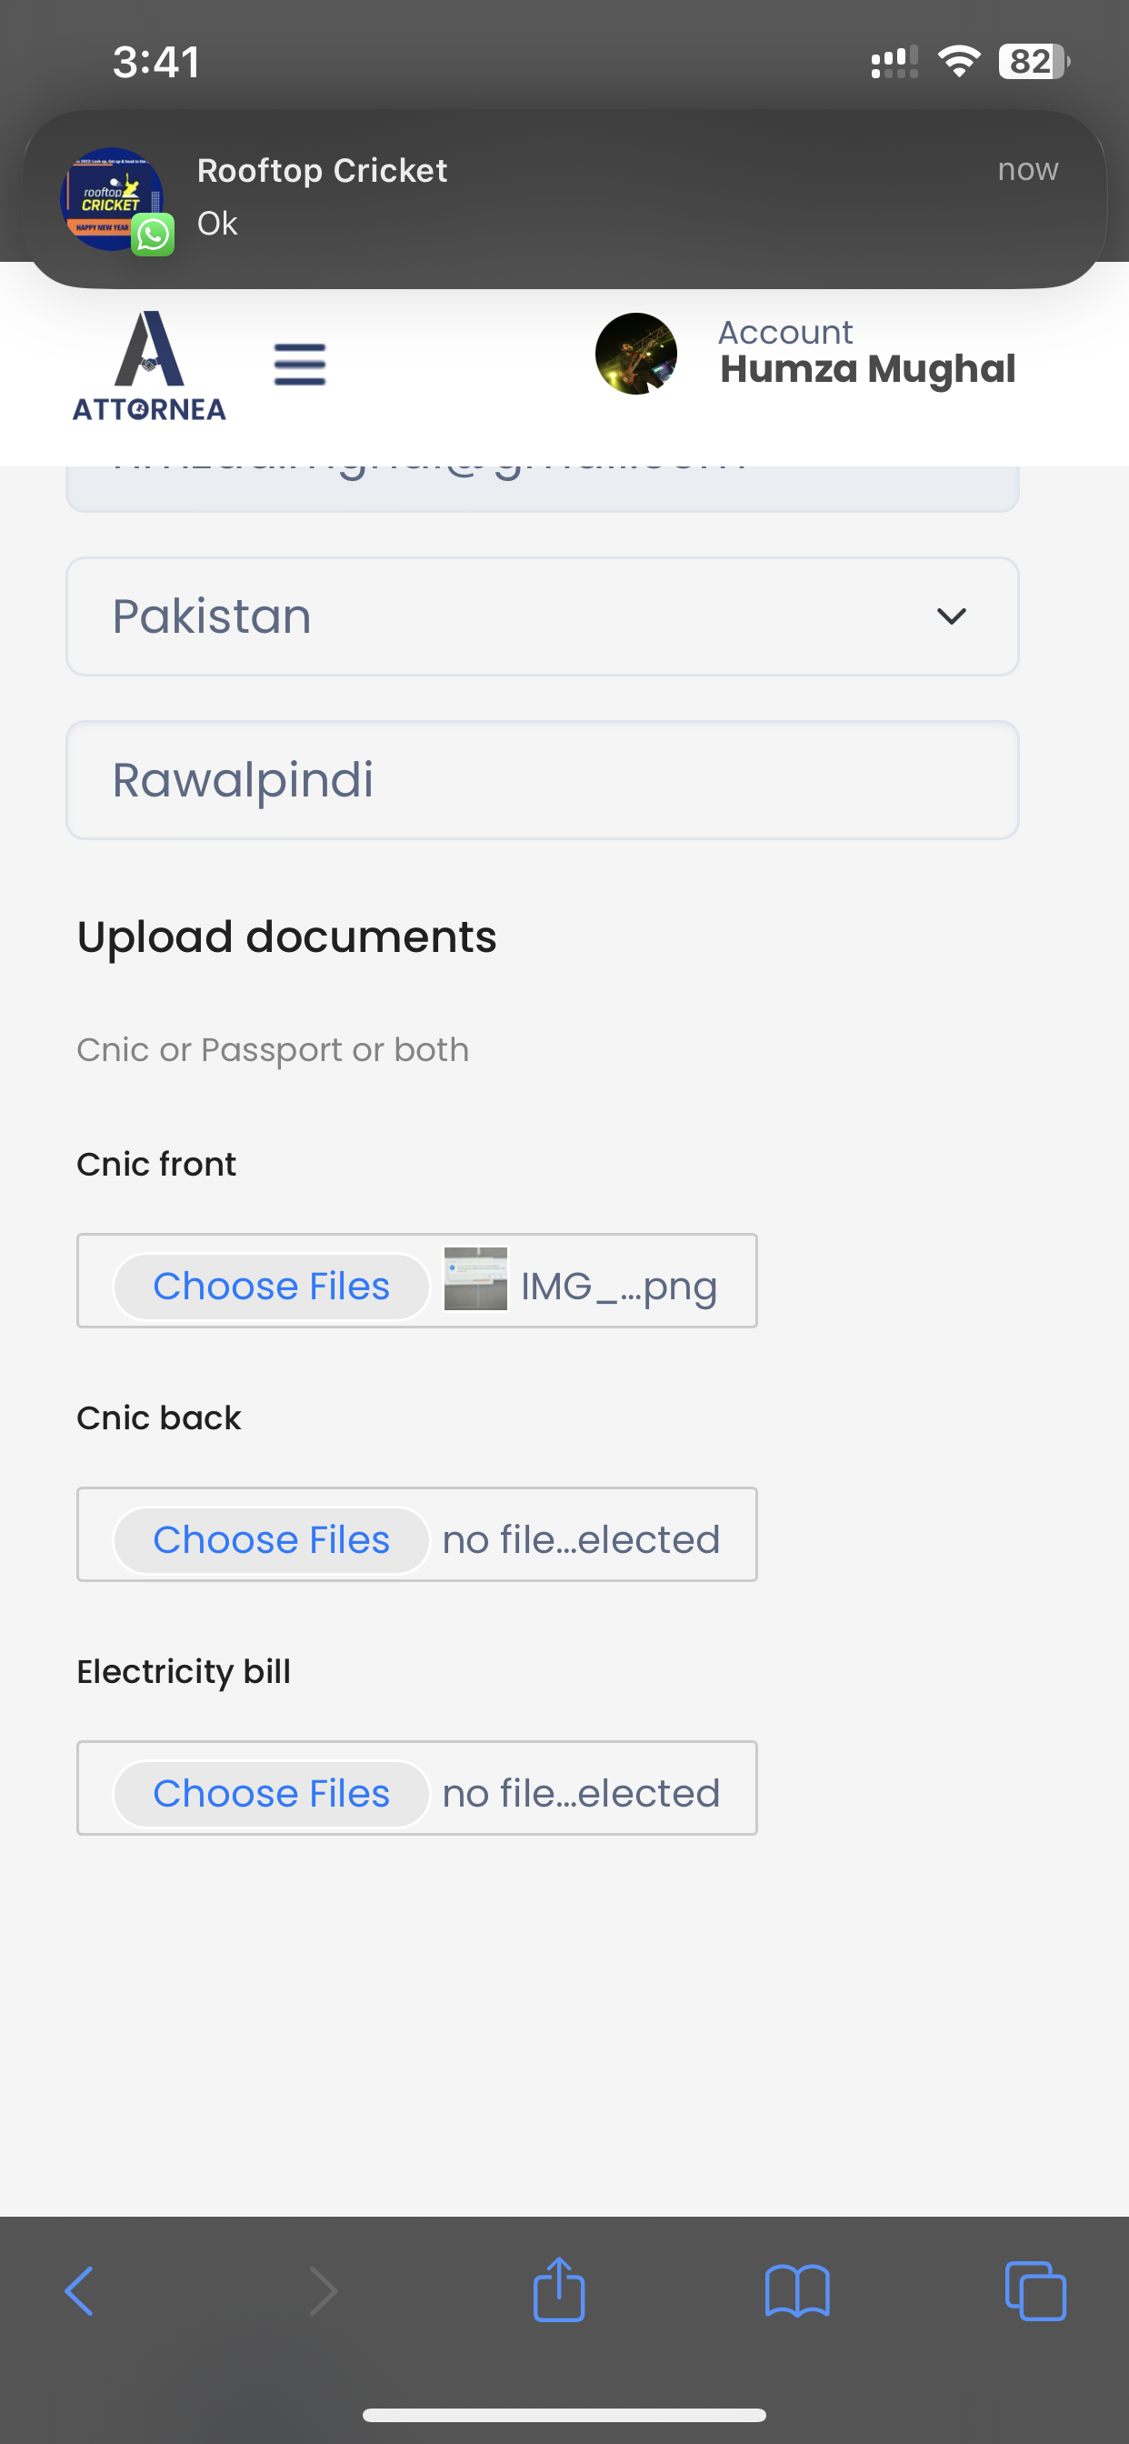Open the Account Humza Mughal menu
The image size is (1129, 2444).
[x=866, y=354]
